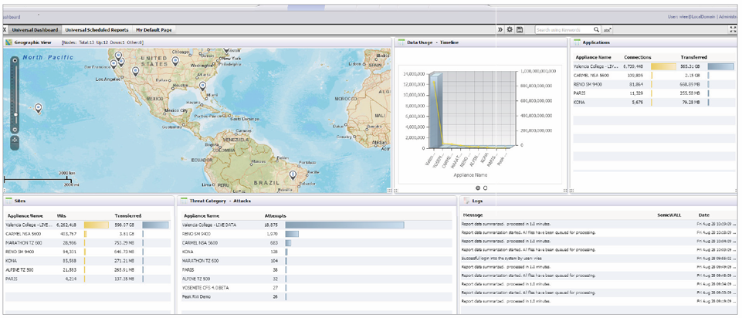Select the PARIS row in Applications

pos(654,93)
